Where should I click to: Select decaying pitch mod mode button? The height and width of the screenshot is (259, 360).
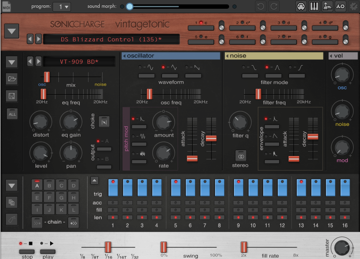pyautogui.click(x=139, y=127)
